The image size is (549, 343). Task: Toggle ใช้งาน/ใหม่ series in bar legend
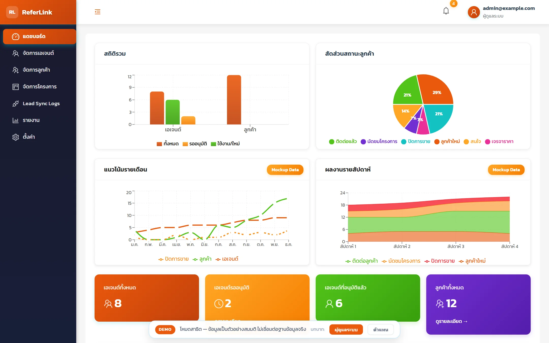click(225, 144)
